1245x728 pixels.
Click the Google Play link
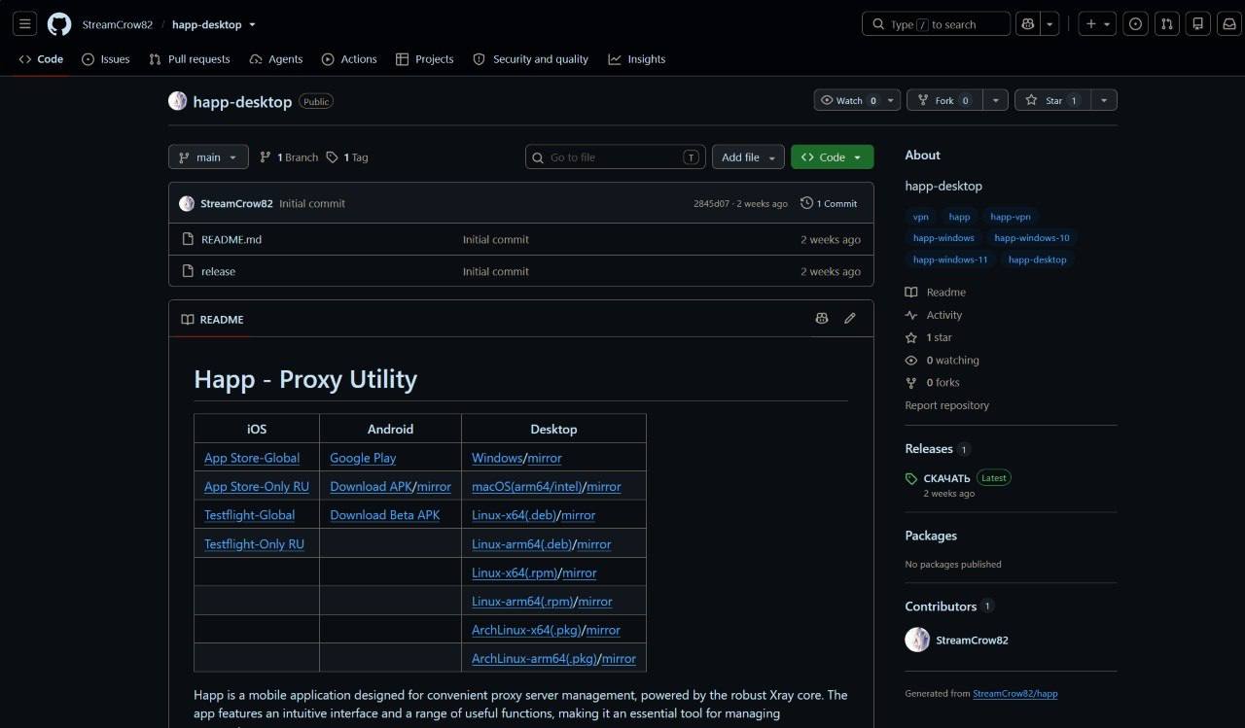click(x=363, y=458)
